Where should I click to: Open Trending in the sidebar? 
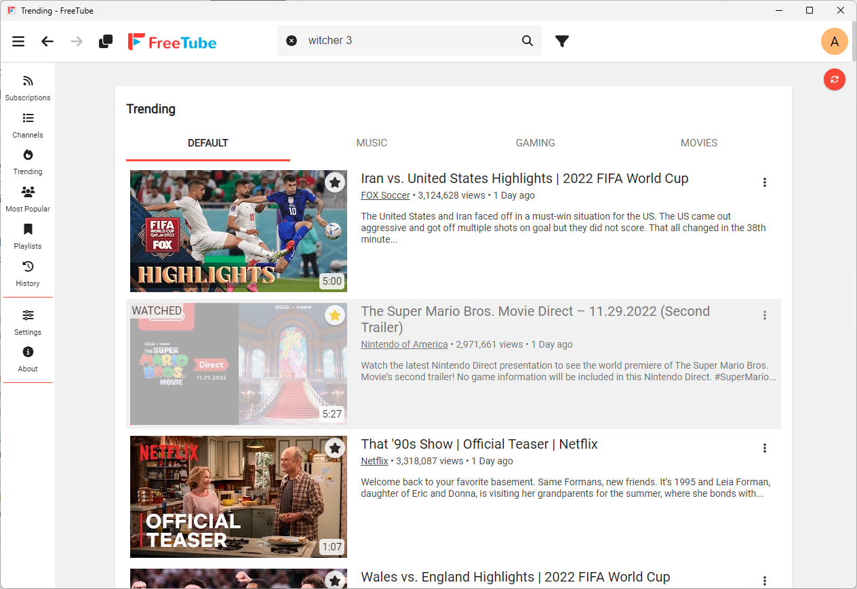click(x=28, y=163)
